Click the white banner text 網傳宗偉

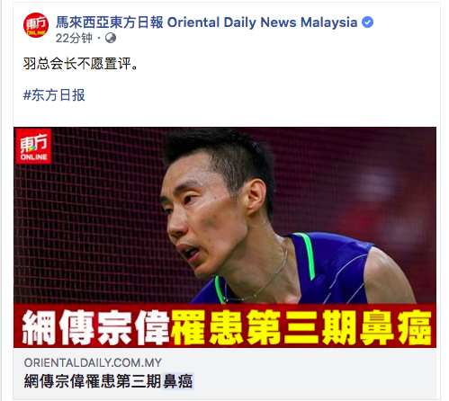tap(95, 326)
